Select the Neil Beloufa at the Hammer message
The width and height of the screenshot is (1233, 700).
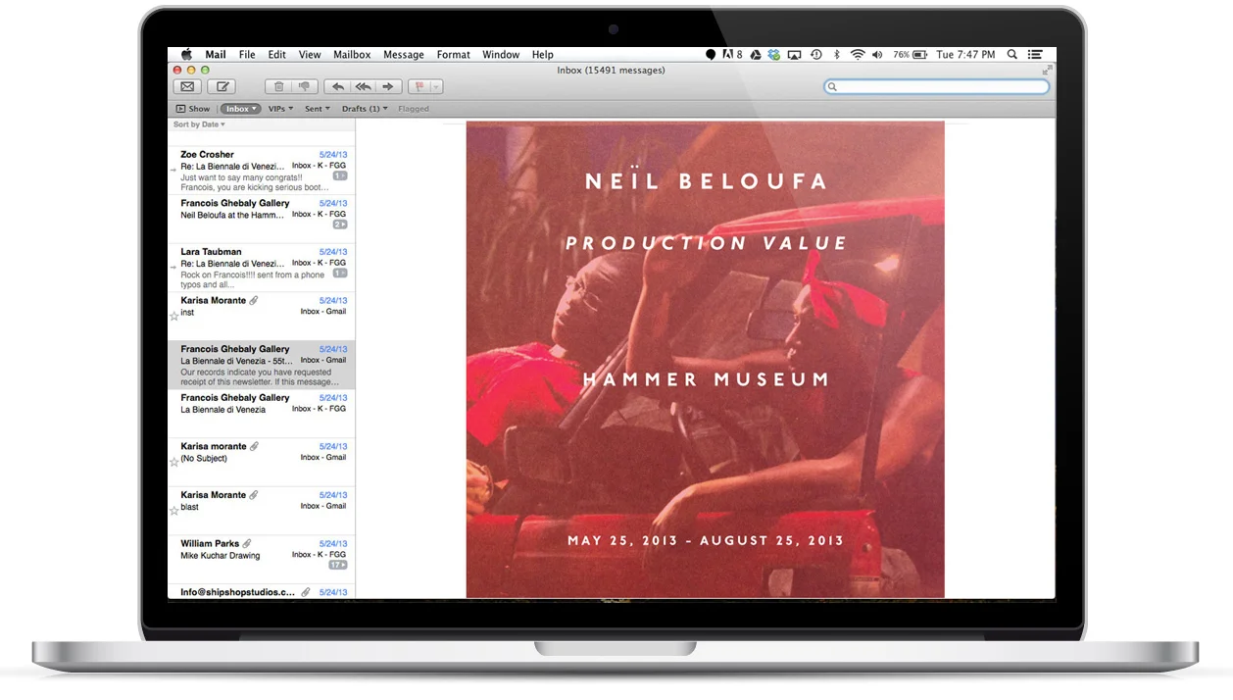point(262,220)
